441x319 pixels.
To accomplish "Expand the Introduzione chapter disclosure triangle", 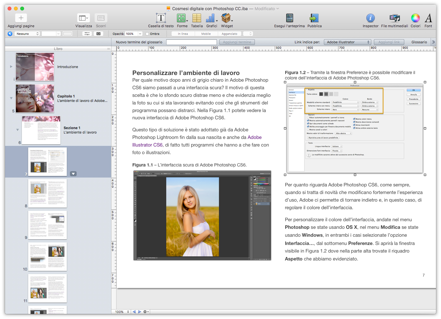I will pyautogui.click(x=11, y=66).
